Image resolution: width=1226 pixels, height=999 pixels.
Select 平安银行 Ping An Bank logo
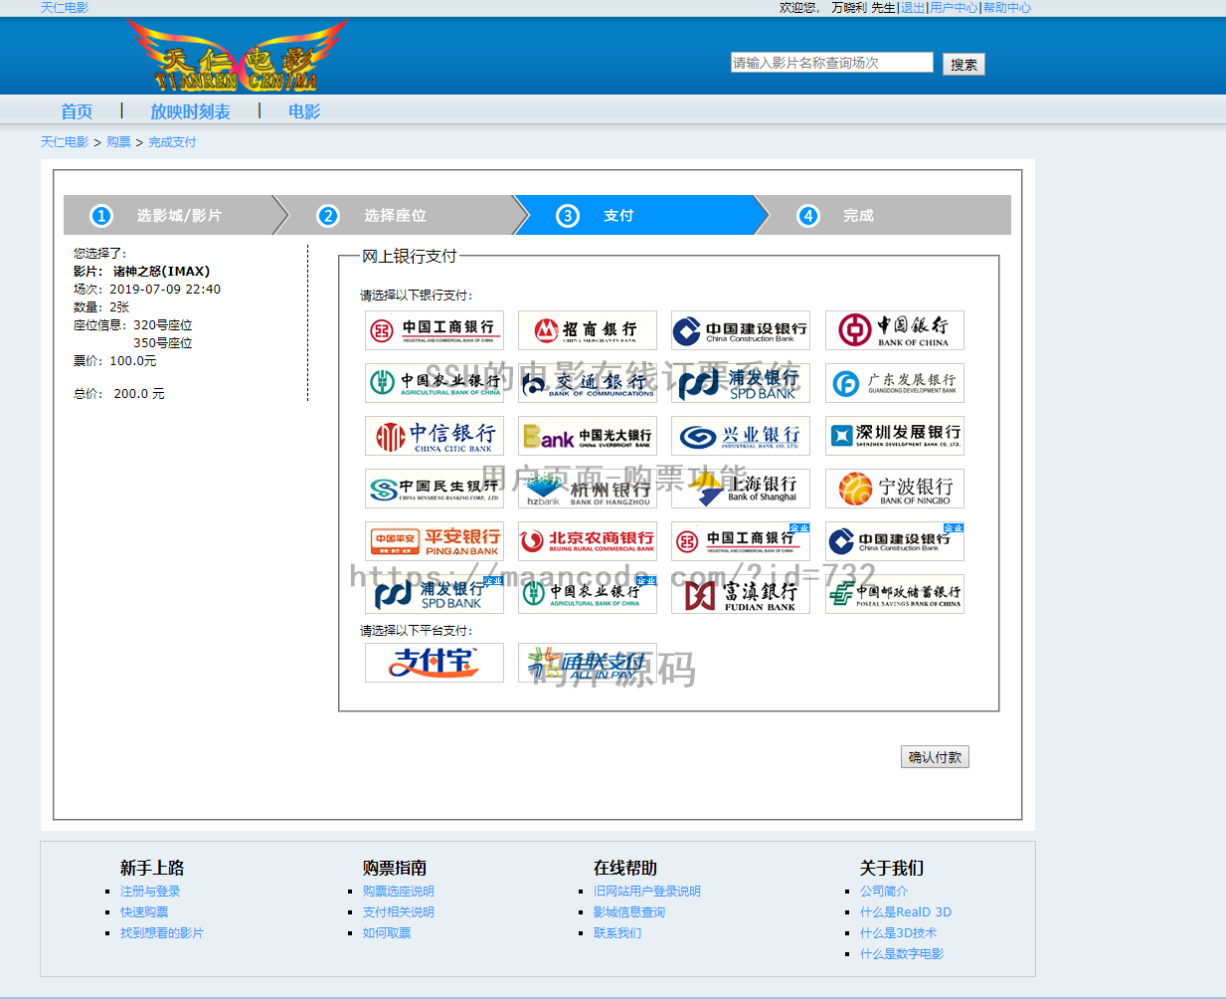tap(435, 541)
